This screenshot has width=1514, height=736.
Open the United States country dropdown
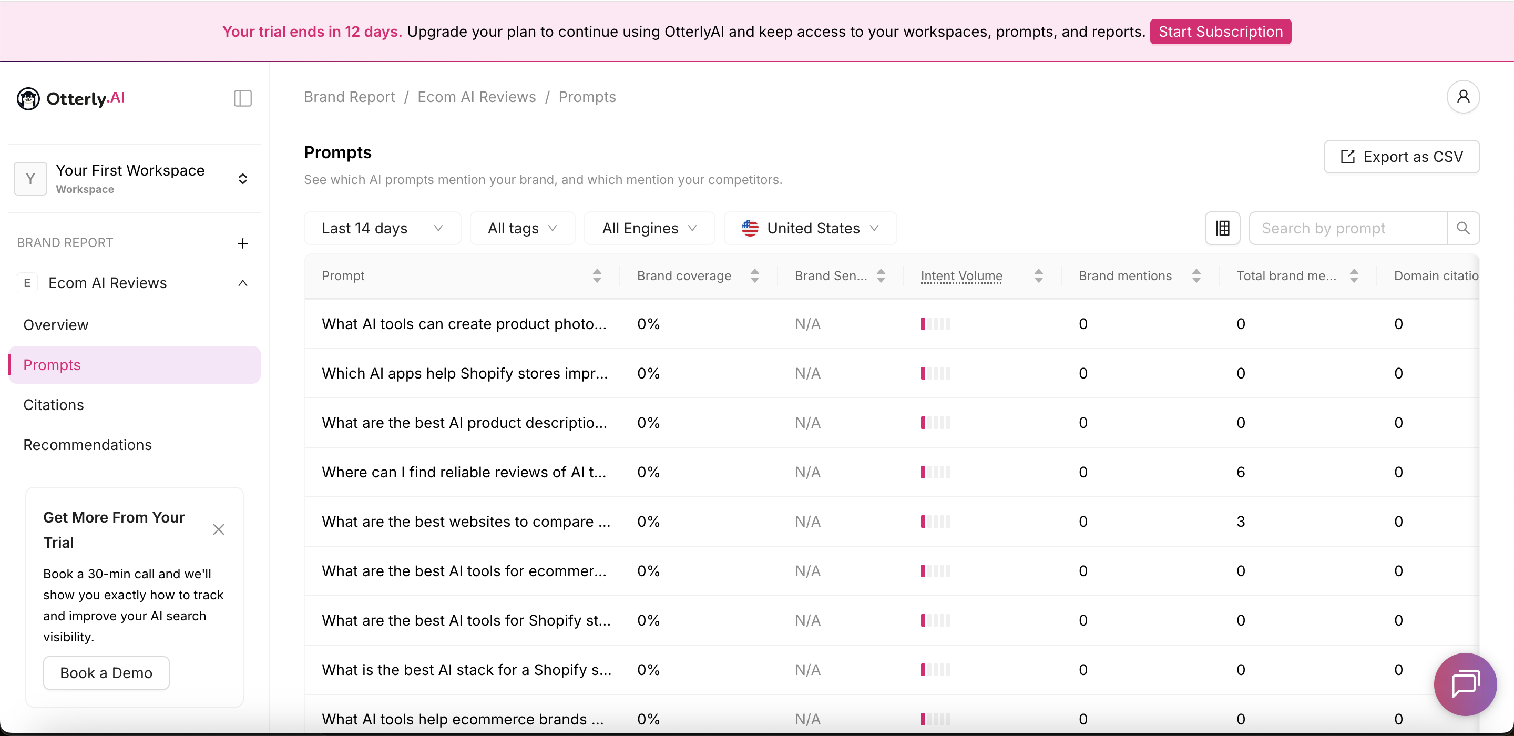[x=811, y=228]
